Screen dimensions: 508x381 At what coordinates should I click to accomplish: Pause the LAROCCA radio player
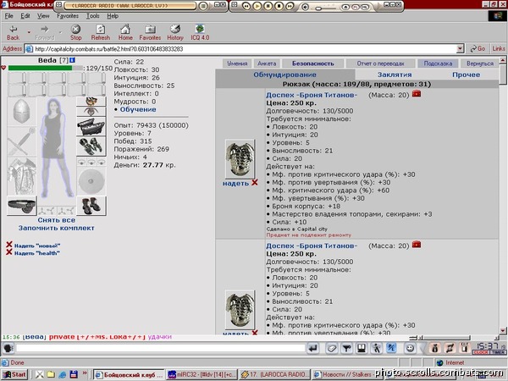[x=268, y=6]
